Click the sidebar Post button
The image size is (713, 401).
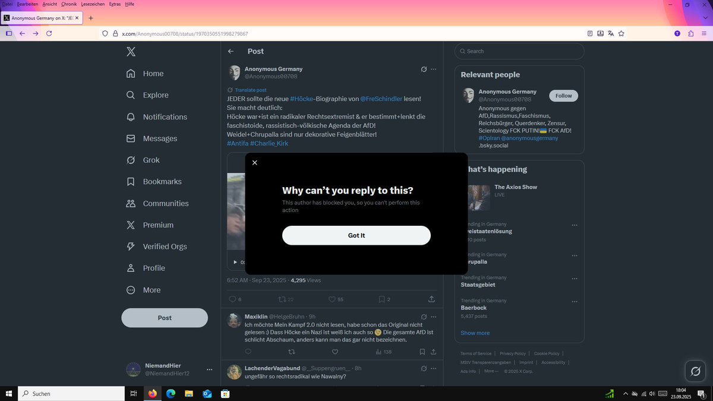pyautogui.click(x=165, y=318)
